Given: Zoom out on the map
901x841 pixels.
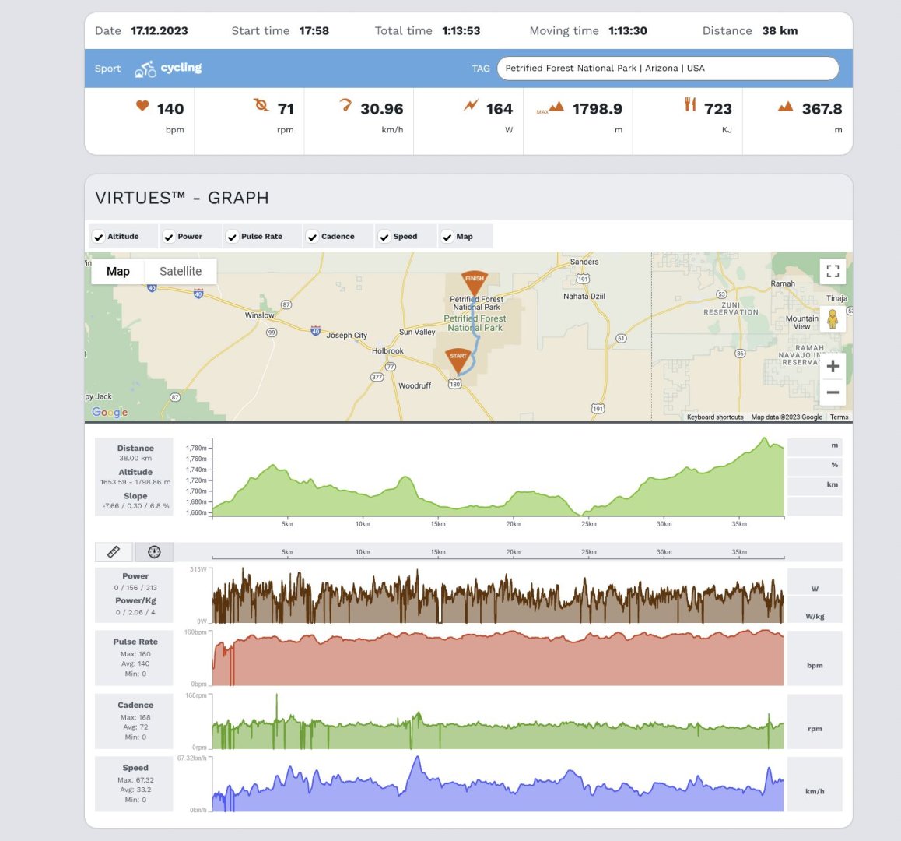Looking at the screenshot, I should pos(833,392).
